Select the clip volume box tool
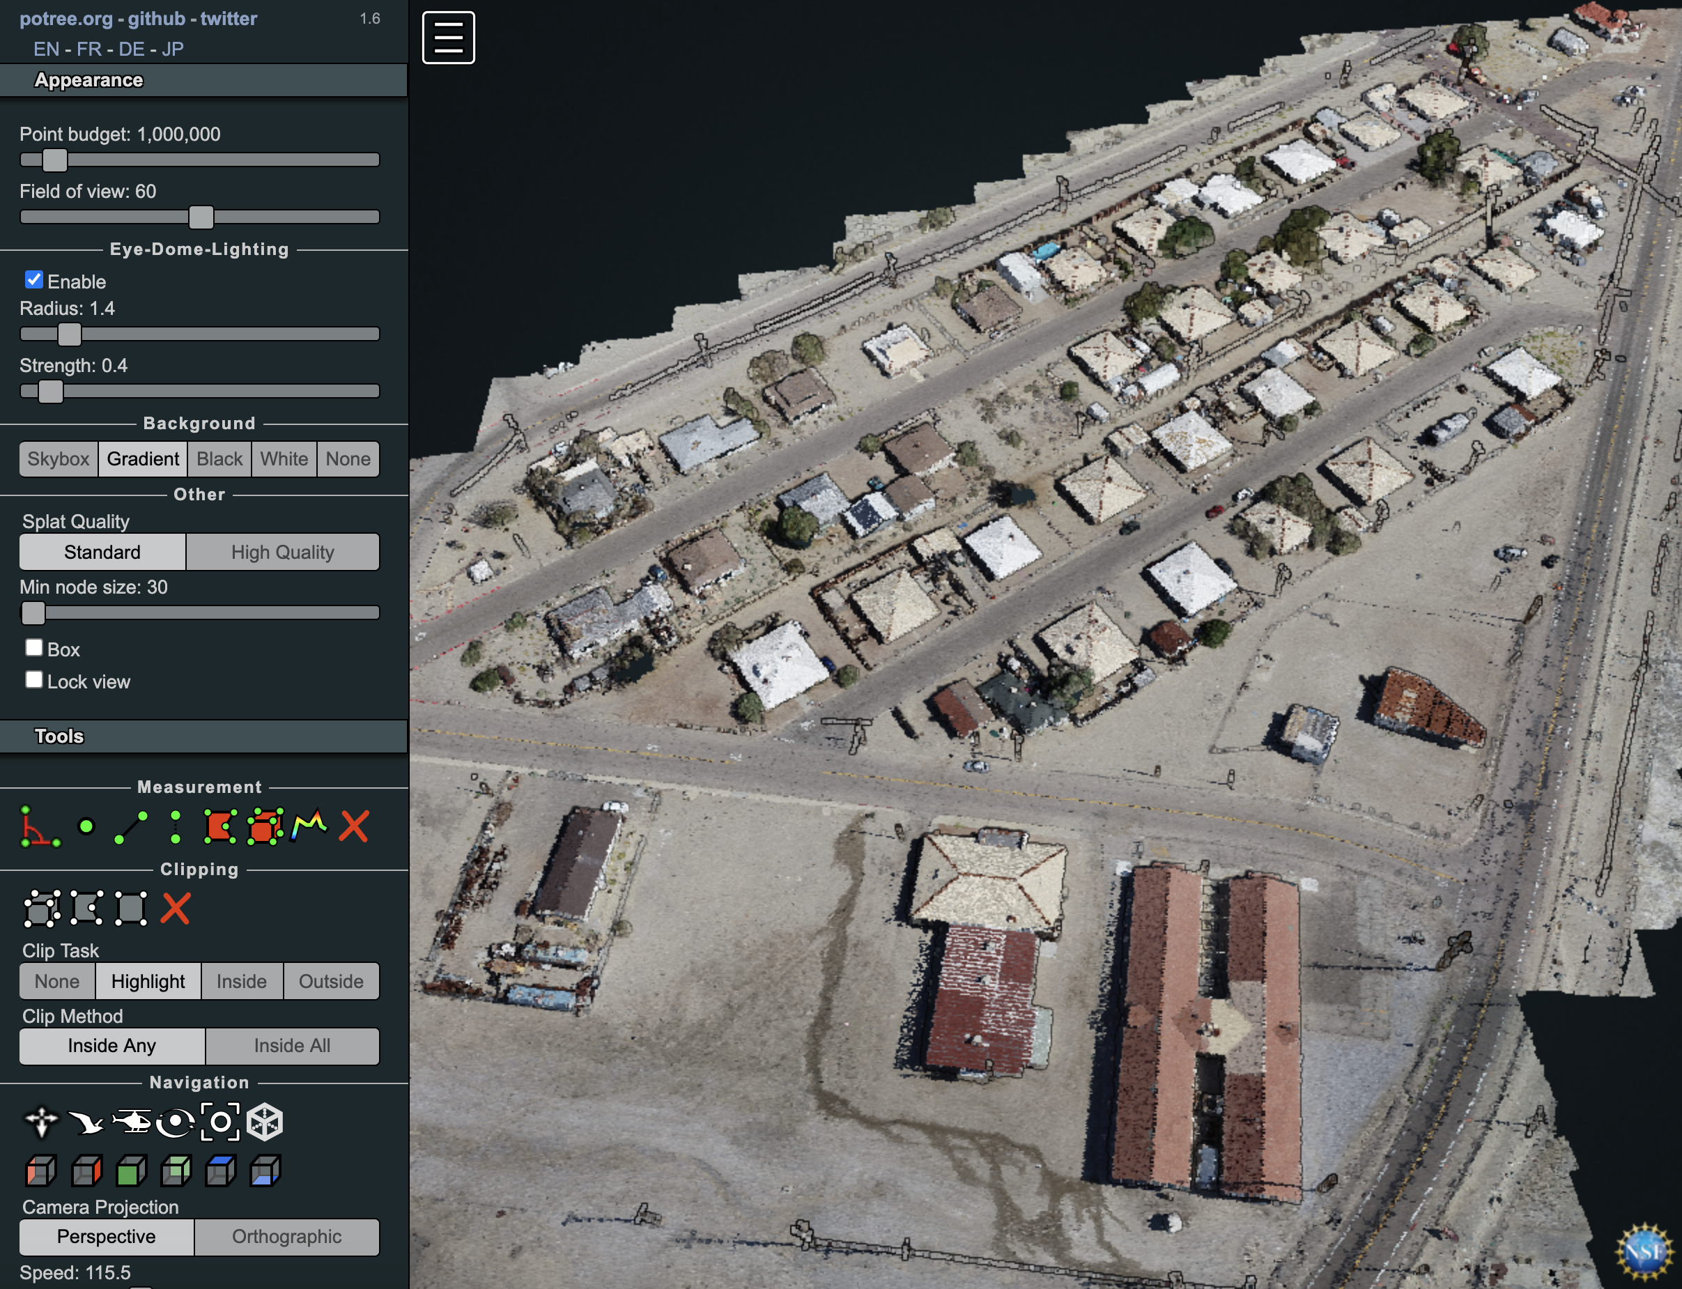Screen dimensions: 1682x1289 41,909
